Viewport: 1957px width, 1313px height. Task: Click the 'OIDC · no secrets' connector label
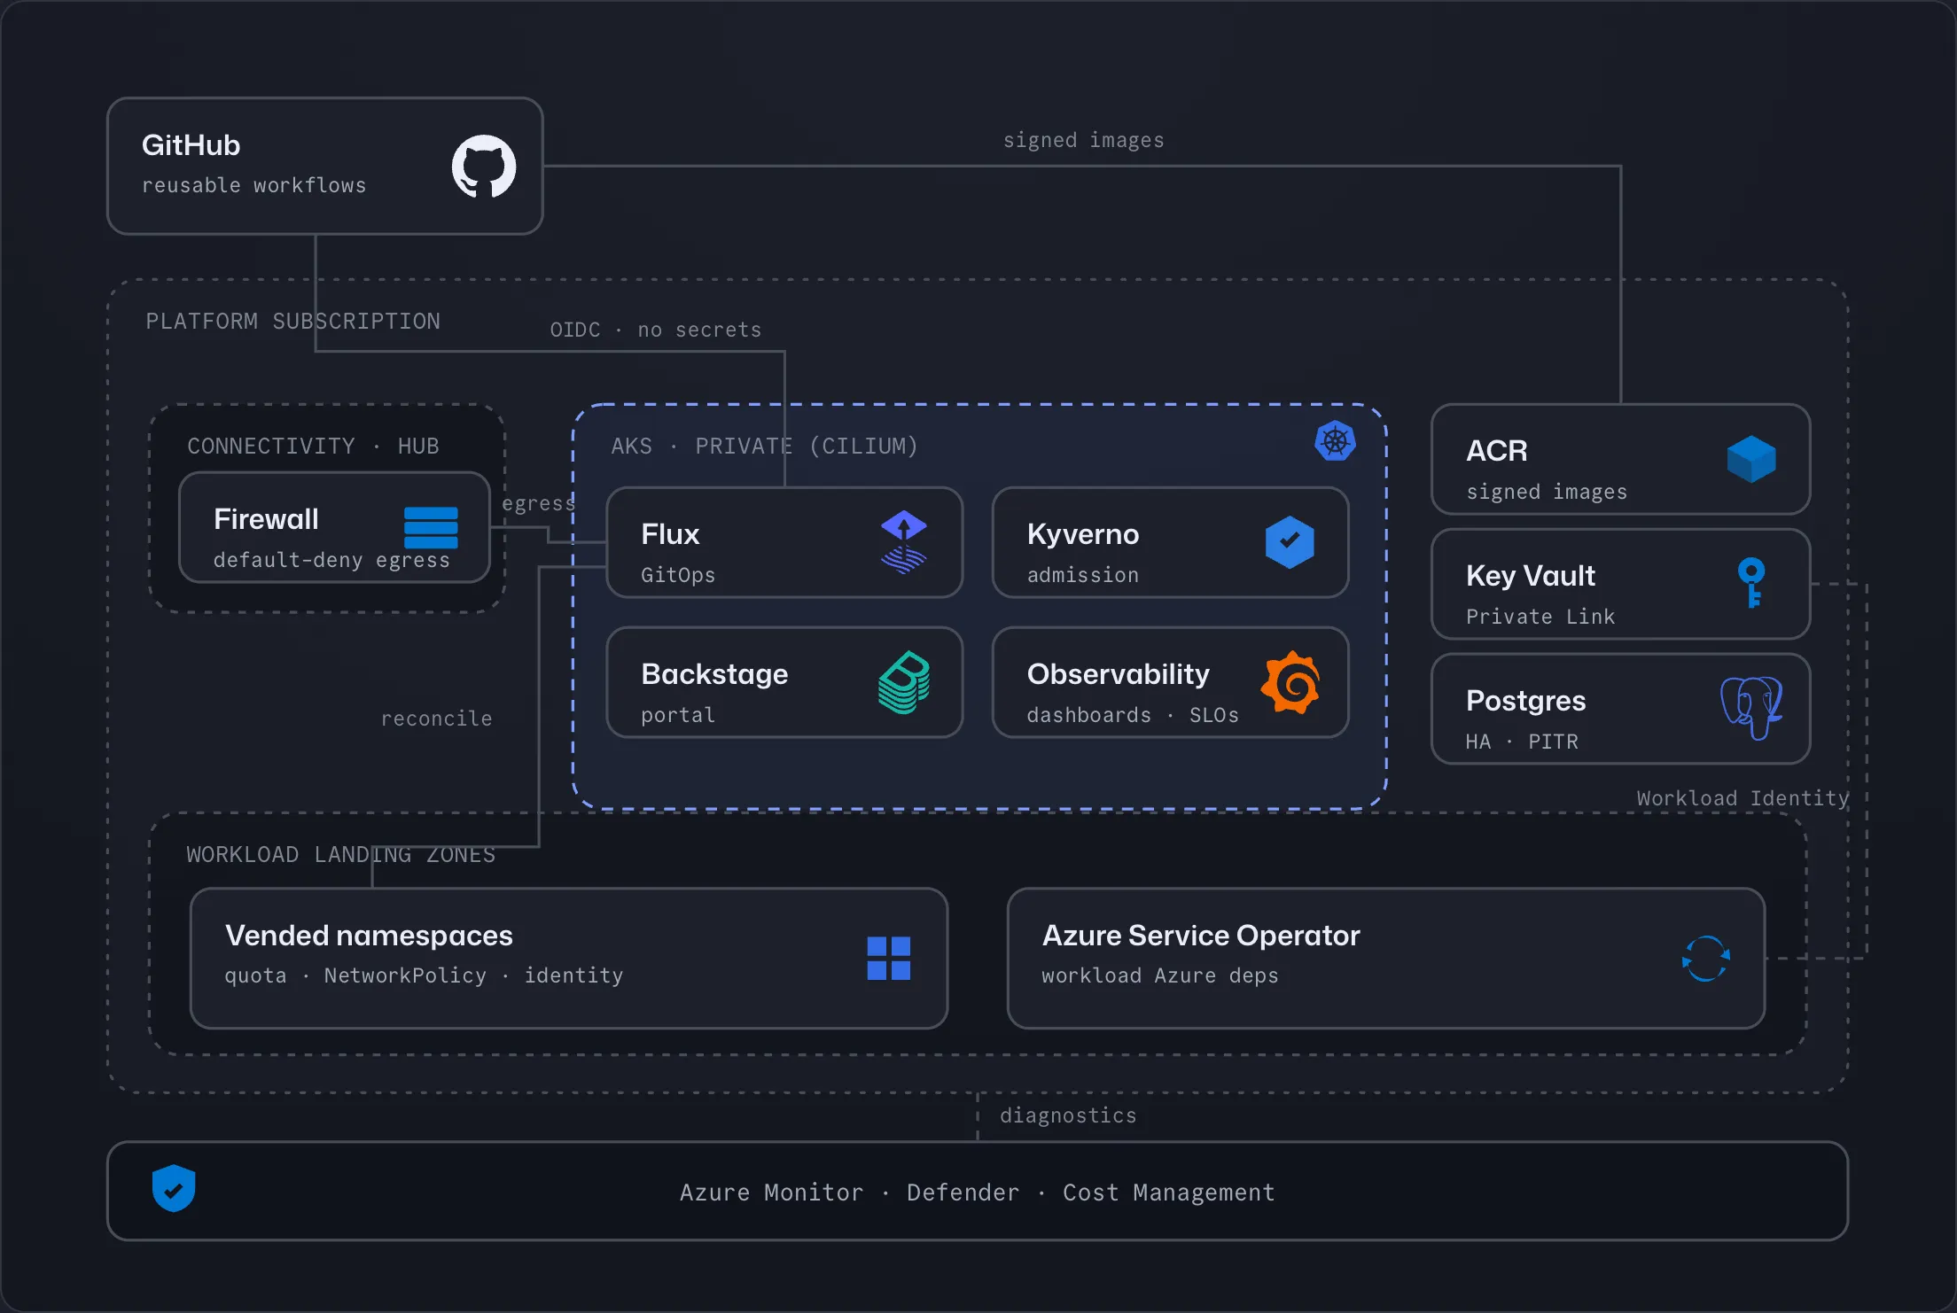point(655,330)
